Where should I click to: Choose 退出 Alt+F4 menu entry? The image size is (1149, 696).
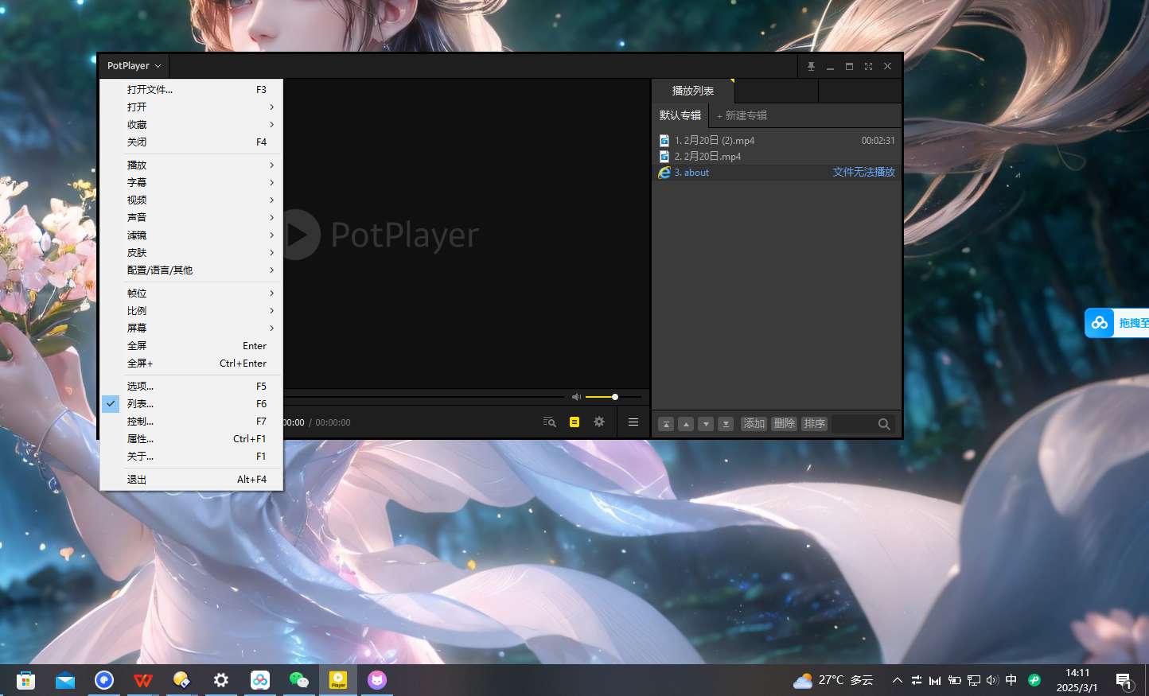191,479
